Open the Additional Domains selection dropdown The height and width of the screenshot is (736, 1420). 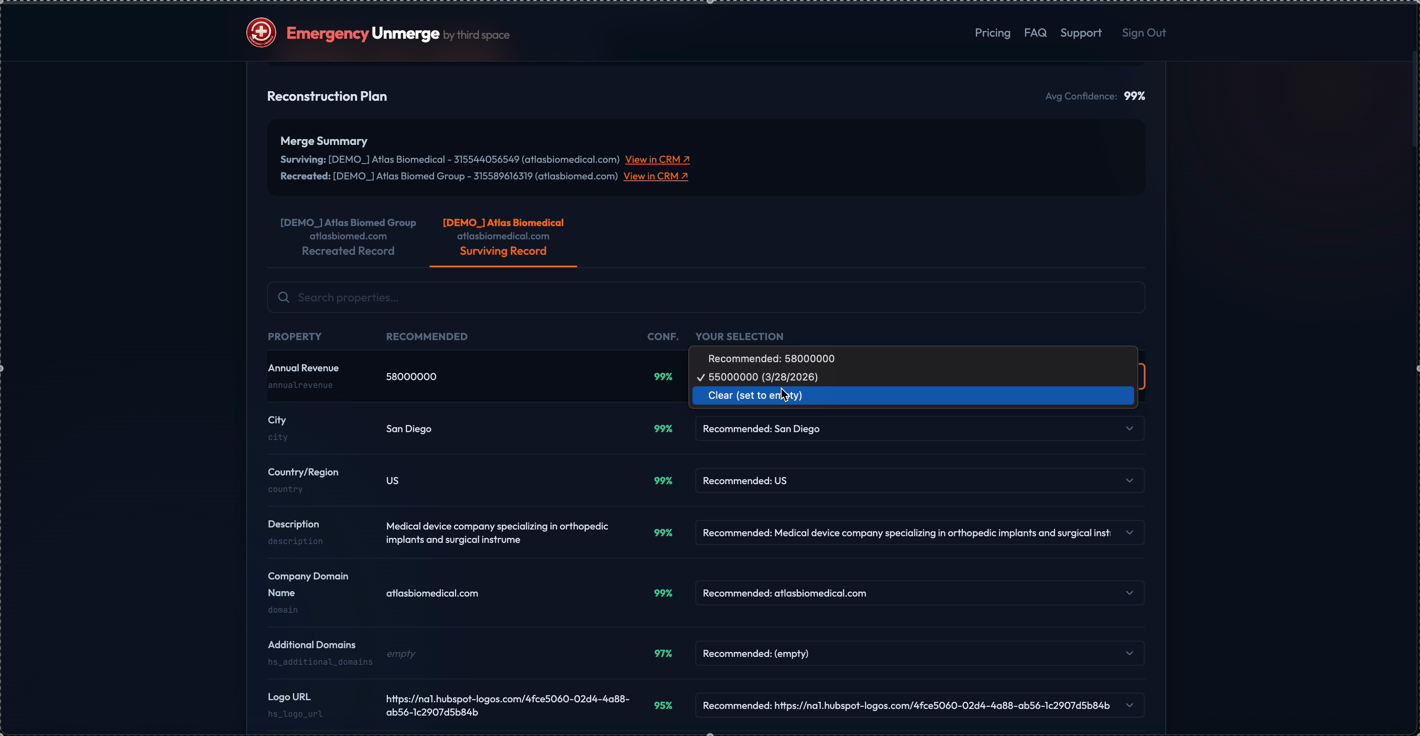(x=920, y=653)
